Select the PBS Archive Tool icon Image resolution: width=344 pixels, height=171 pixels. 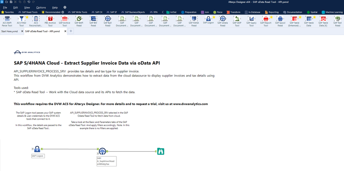point(50,19)
